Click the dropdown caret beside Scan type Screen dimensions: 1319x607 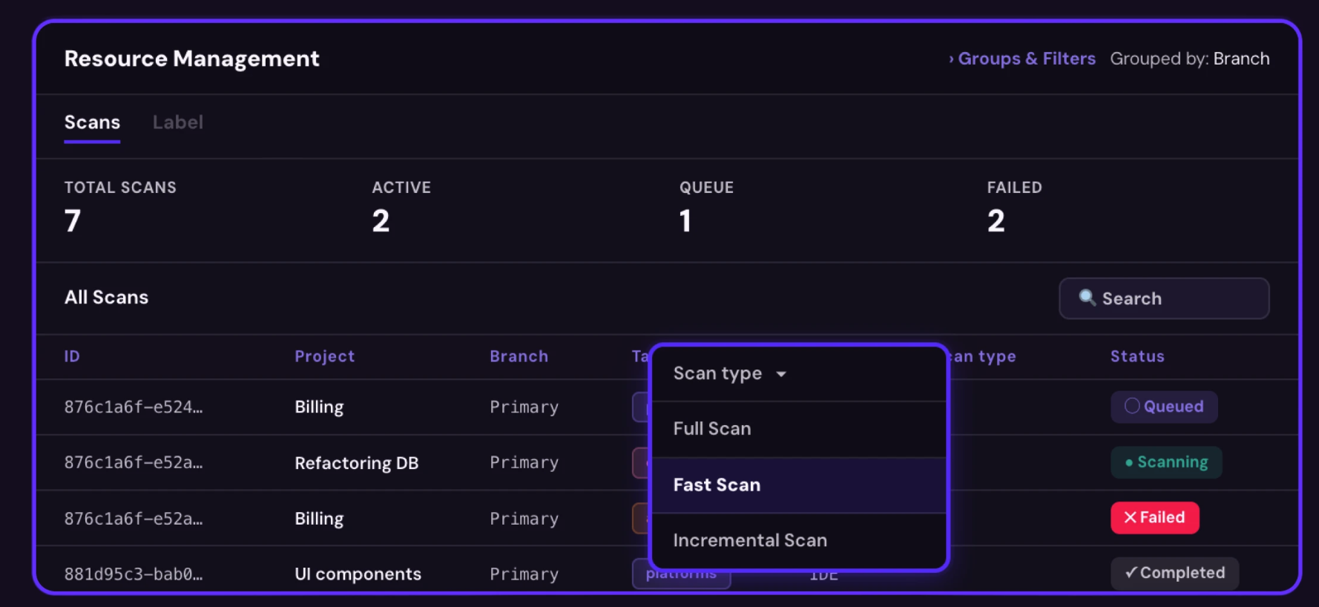[781, 374]
